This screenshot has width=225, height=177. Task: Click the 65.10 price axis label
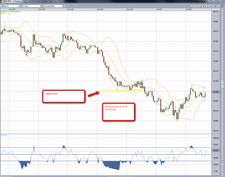coord(216,12)
